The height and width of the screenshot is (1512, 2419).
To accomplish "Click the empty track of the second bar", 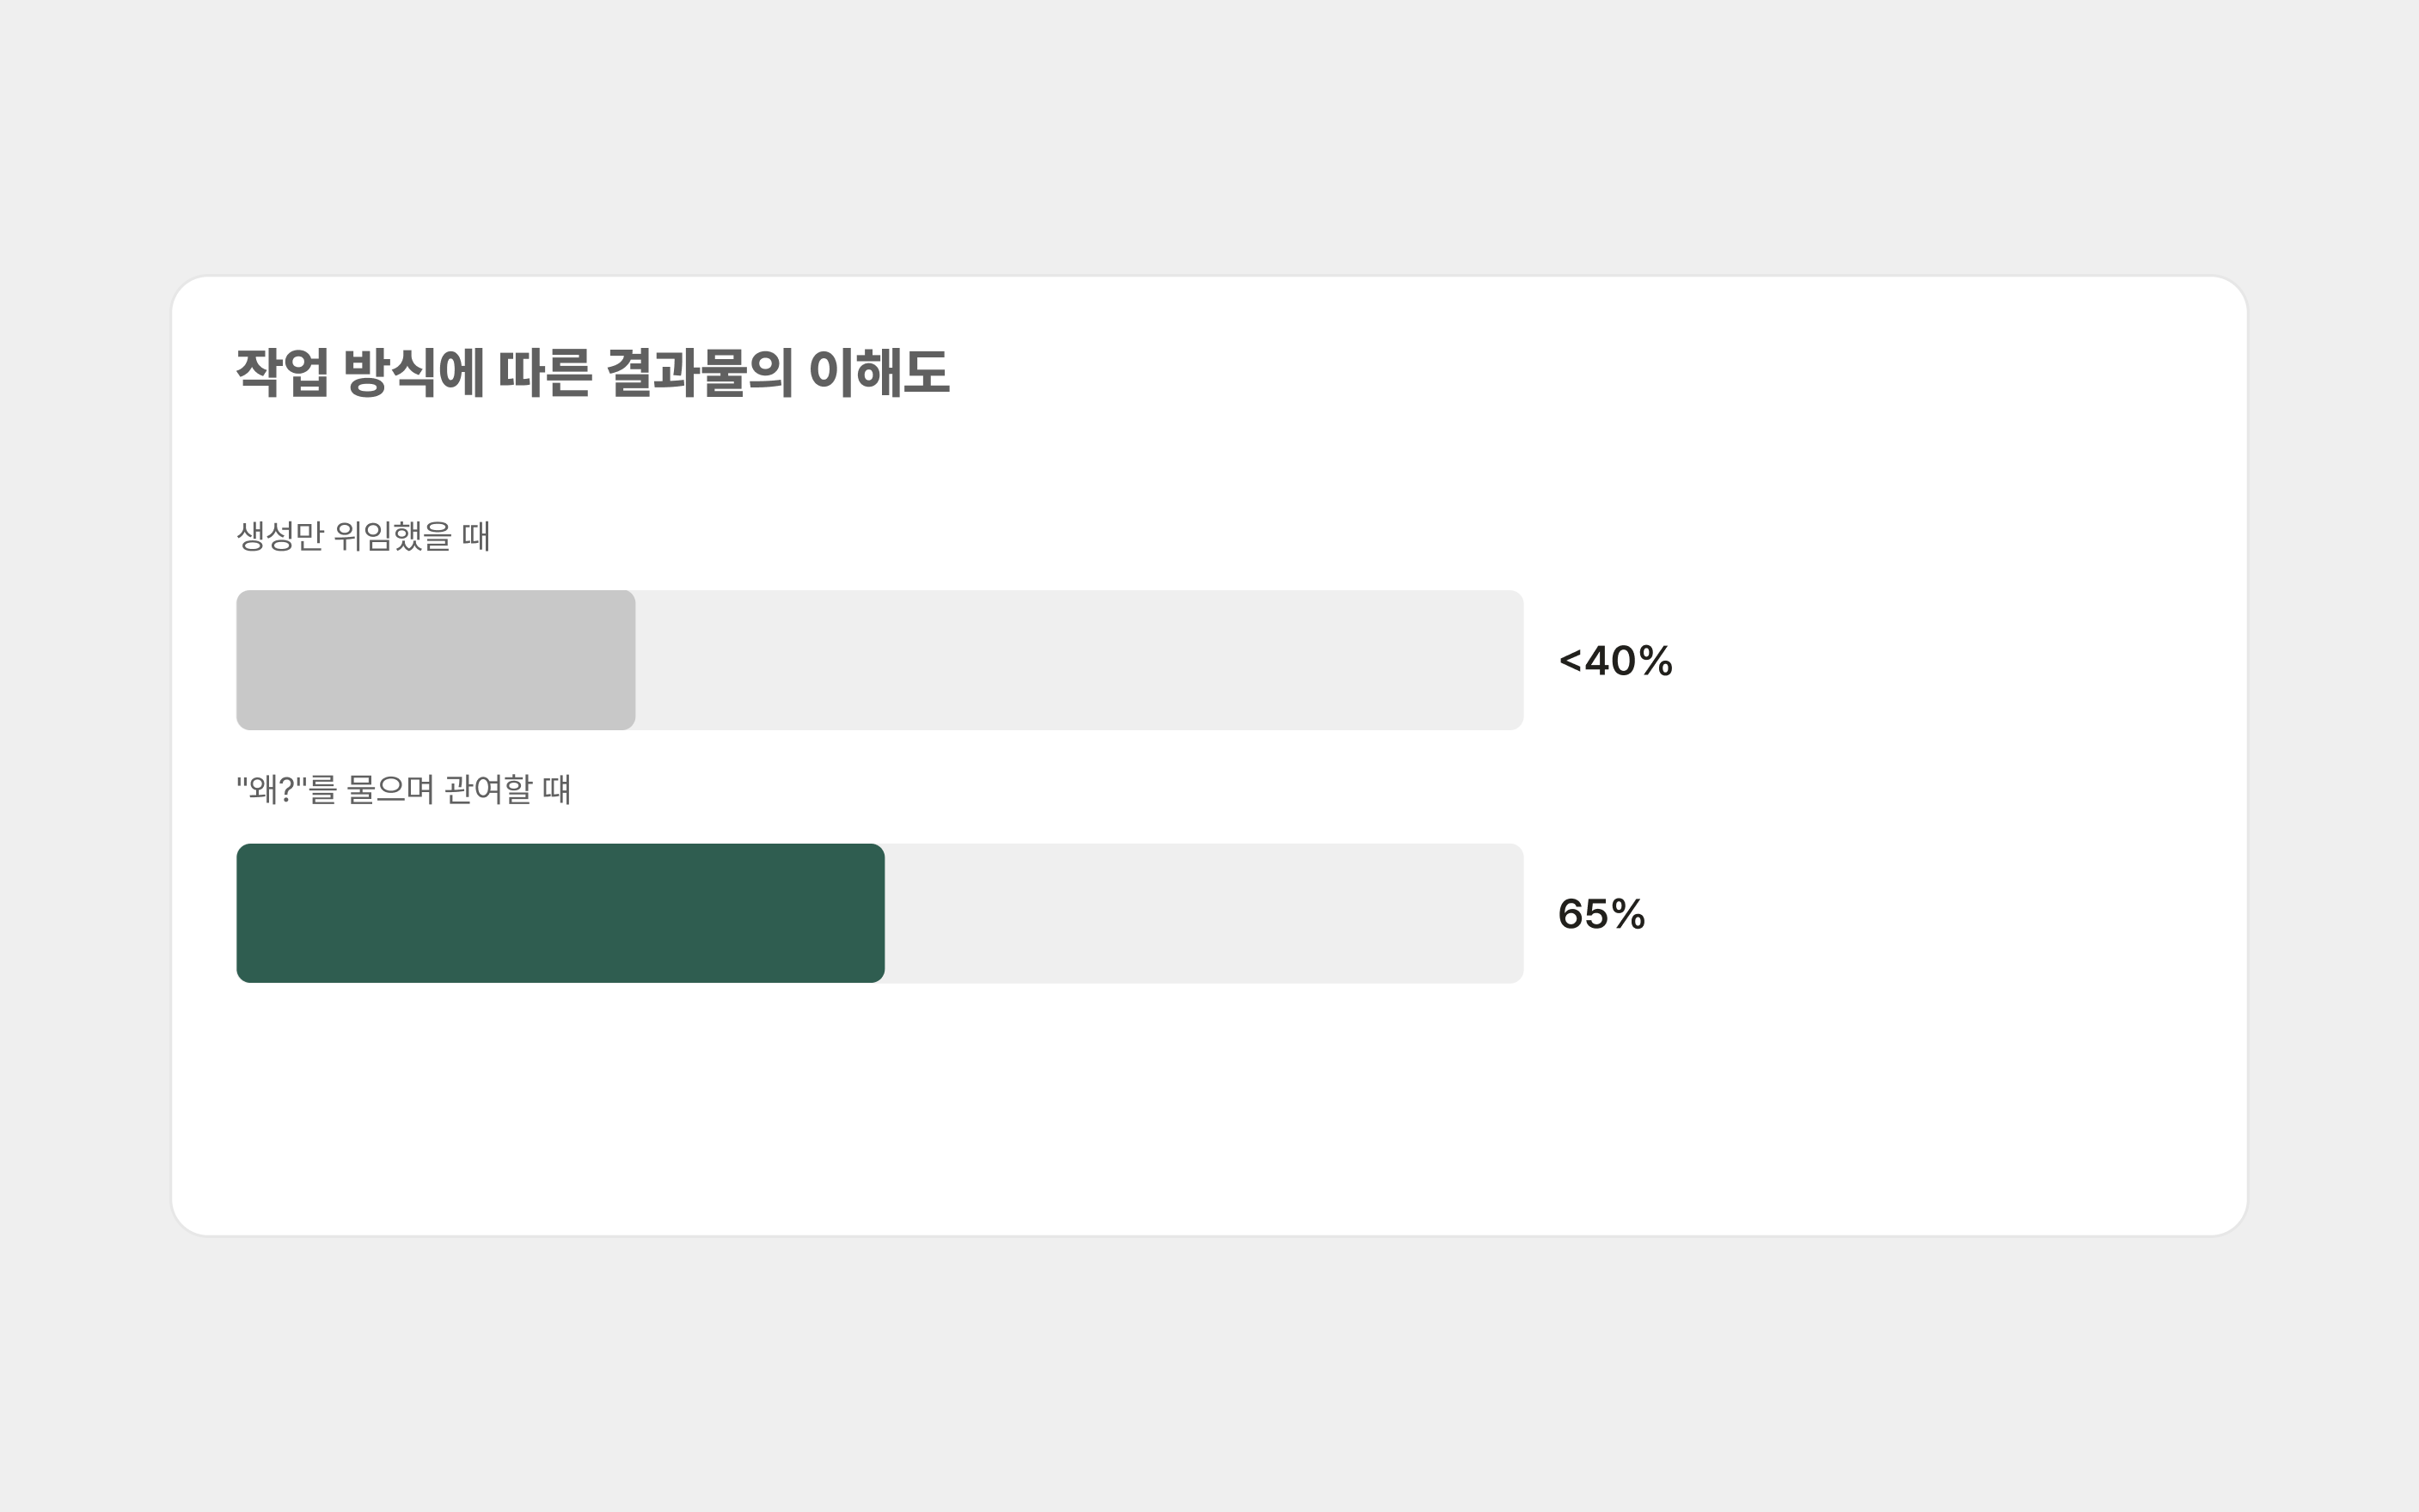I will pyautogui.click(x=1203, y=913).
